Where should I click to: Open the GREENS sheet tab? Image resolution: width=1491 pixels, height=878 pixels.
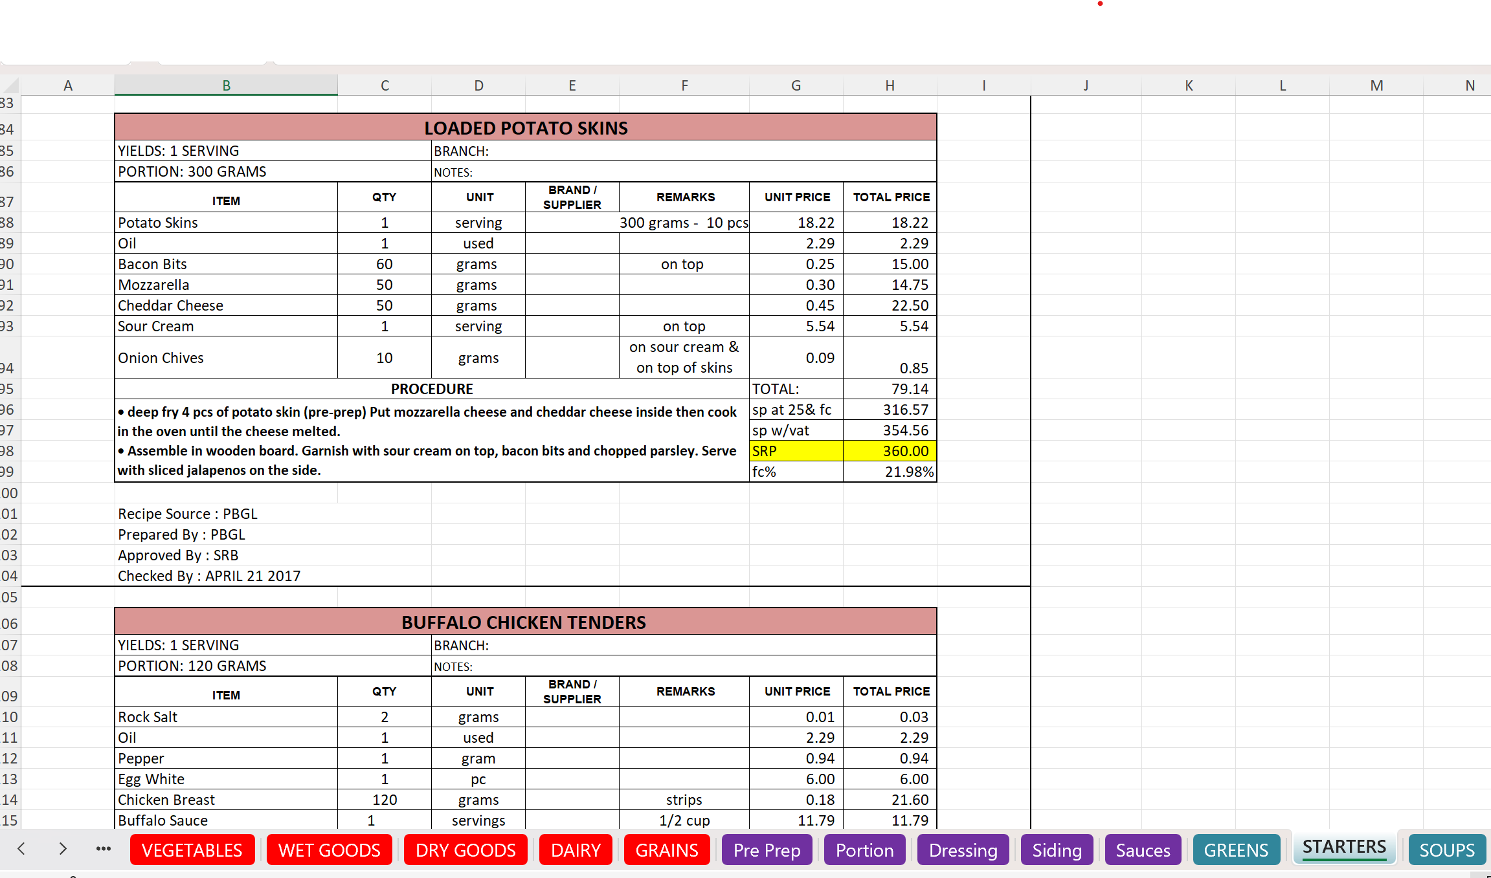coord(1236,850)
